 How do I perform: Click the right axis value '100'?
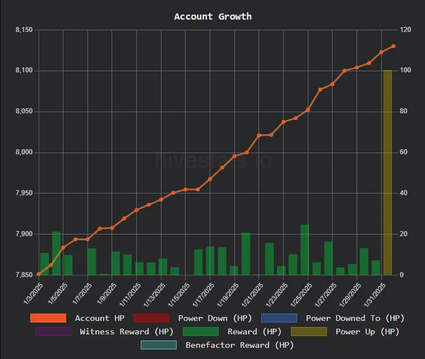[x=405, y=70]
